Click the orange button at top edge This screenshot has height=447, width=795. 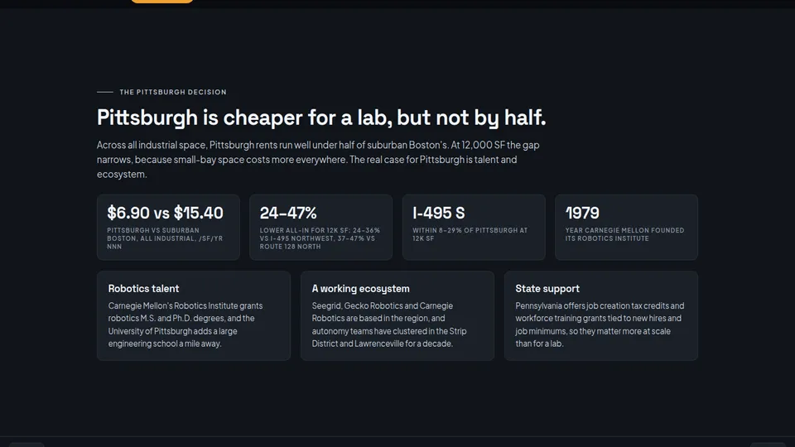point(162,2)
